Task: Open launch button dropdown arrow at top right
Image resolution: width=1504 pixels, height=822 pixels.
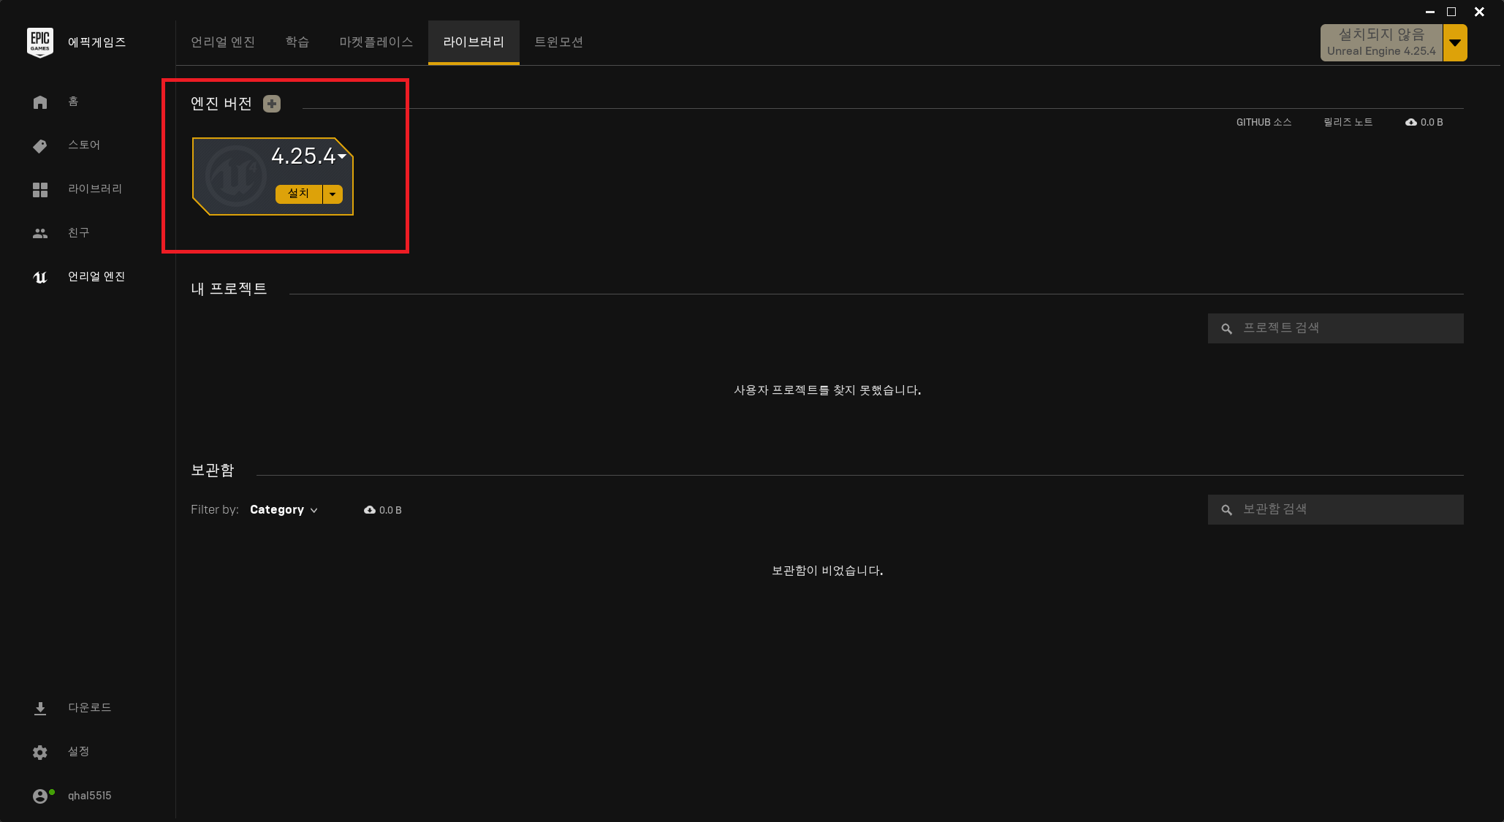Action: click(x=1454, y=42)
